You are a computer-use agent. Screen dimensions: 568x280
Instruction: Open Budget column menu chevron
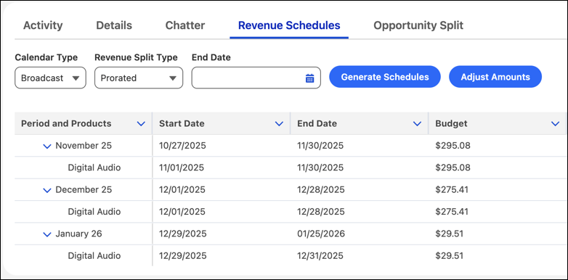(x=555, y=124)
